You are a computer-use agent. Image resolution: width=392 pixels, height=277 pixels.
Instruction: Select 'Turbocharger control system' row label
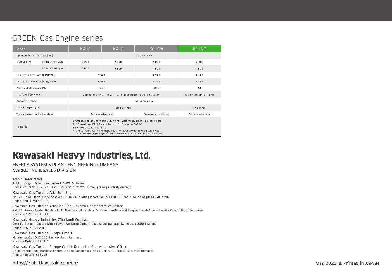[x=34, y=114]
